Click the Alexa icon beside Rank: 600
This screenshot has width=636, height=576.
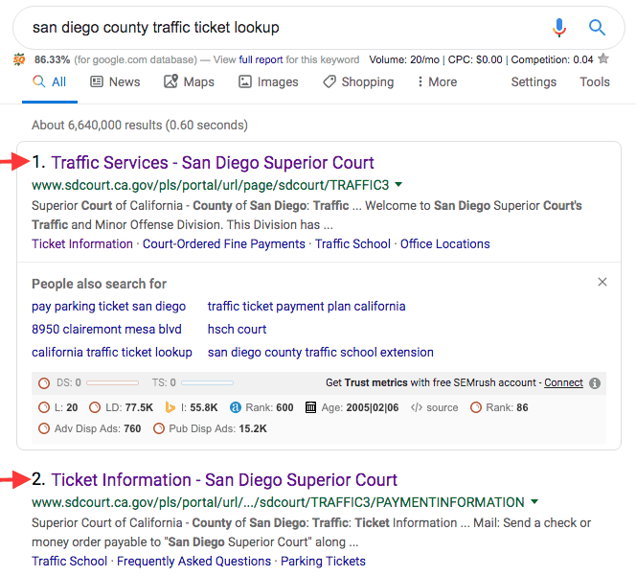pyautogui.click(x=236, y=407)
